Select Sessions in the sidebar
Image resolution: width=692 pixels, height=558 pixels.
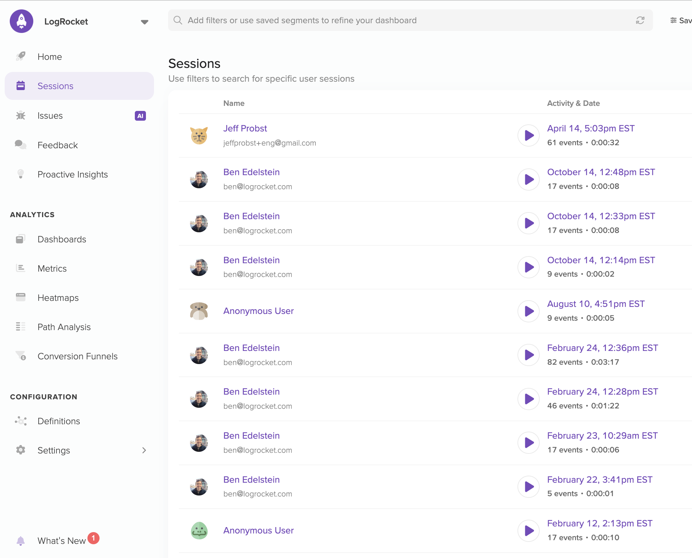tap(79, 86)
